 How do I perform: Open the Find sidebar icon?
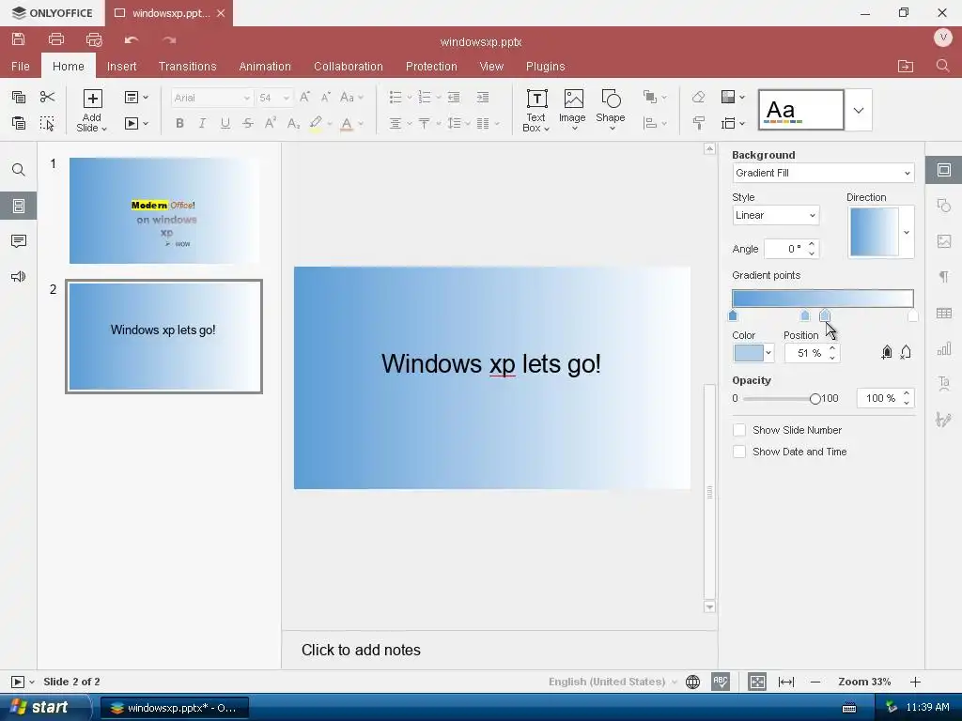pos(19,170)
